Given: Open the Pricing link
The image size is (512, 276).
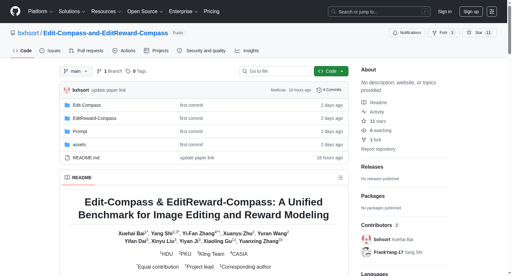Looking at the screenshot, I should coord(212,12).
